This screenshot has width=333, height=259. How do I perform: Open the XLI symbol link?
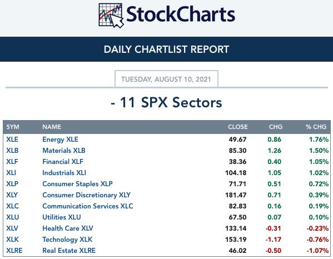tap(11, 173)
